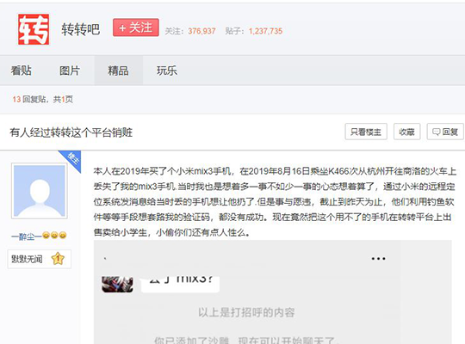Open three-dots menu in chat screenshot
The image size is (465, 344).
coord(378,259)
